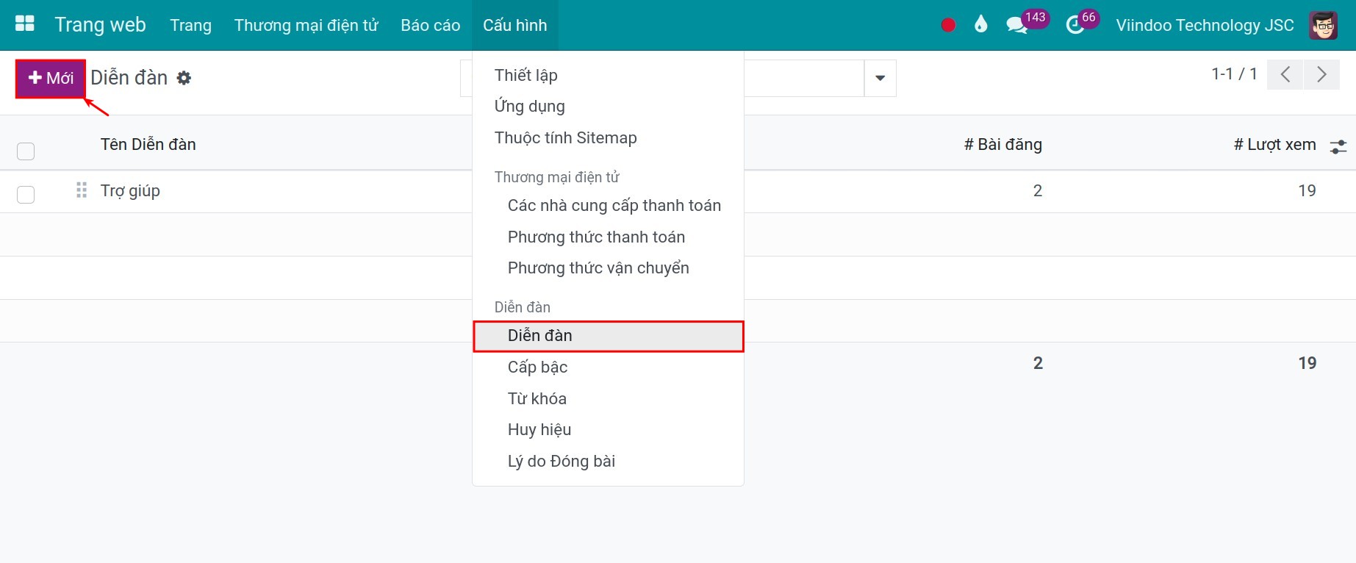Expand the search options dropdown arrow
This screenshot has width=1356, height=563.
tap(880, 78)
